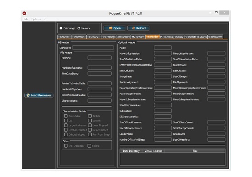
Task: Click the DllCharacteristics field
Action: tap(163, 116)
